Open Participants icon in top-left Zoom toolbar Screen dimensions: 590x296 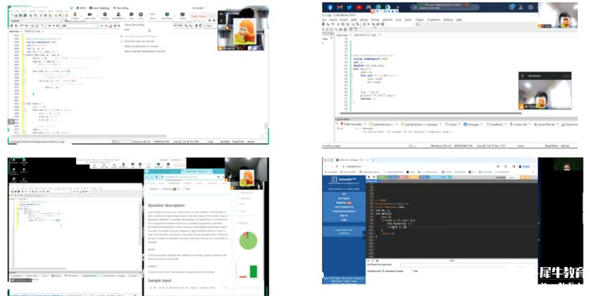[118, 15]
